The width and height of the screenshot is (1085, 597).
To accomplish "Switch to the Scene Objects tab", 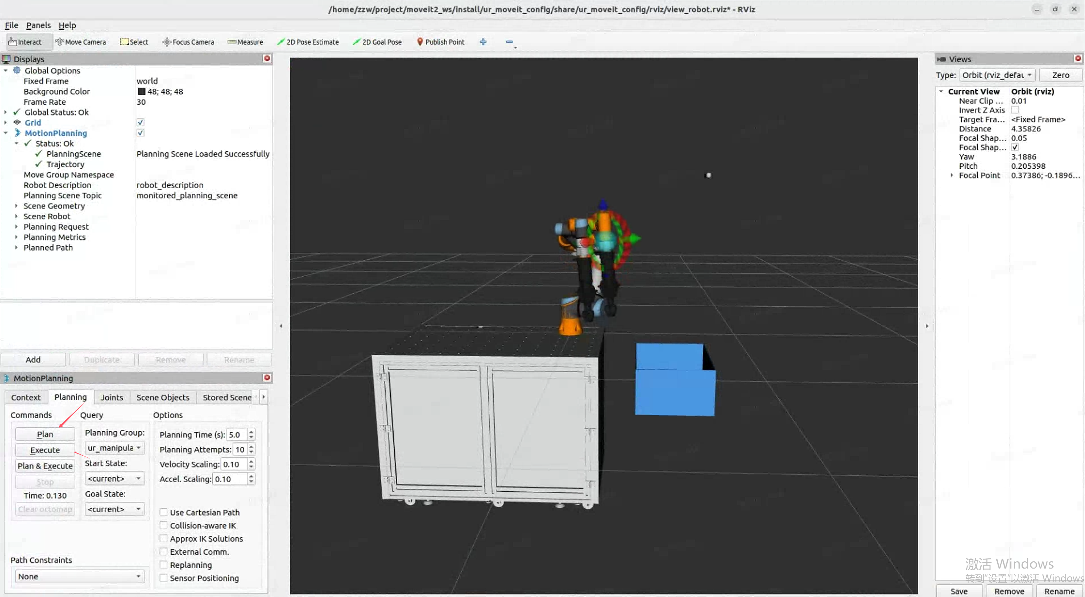I will point(163,397).
